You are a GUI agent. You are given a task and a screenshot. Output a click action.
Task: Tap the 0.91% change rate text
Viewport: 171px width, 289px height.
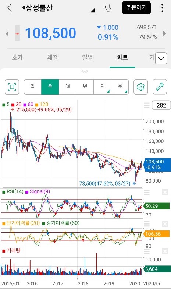(108, 37)
